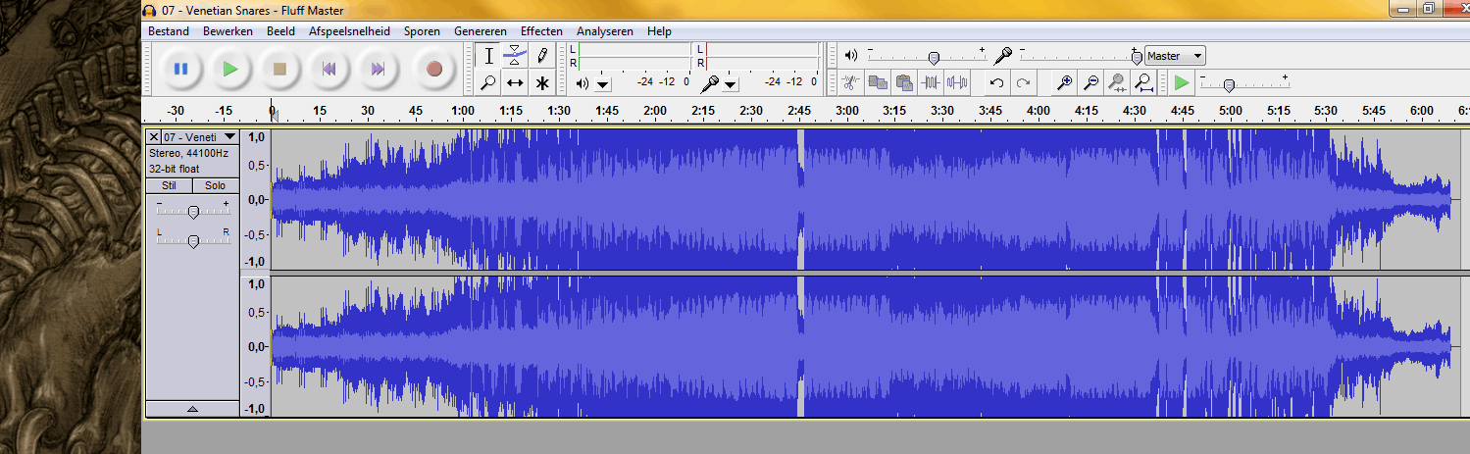Open the Genereren menu
Screen dimensions: 1470x454
coord(480,31)
